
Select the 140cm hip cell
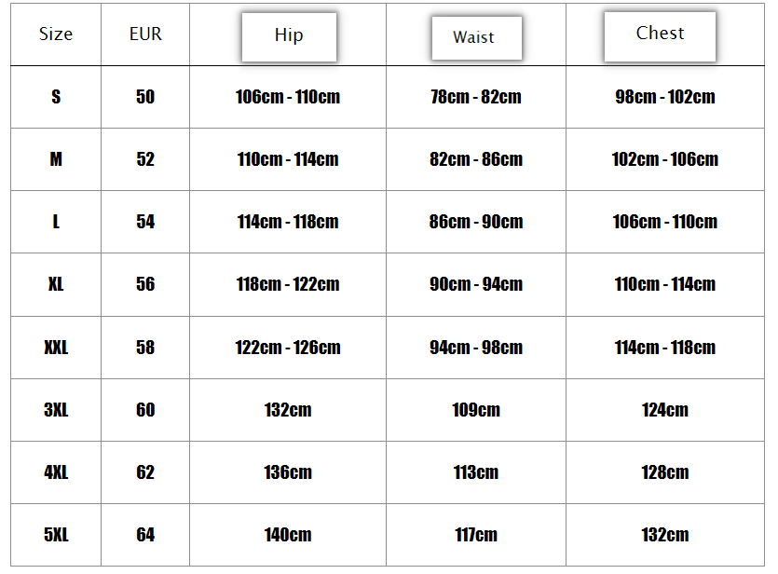coord(288,535)
